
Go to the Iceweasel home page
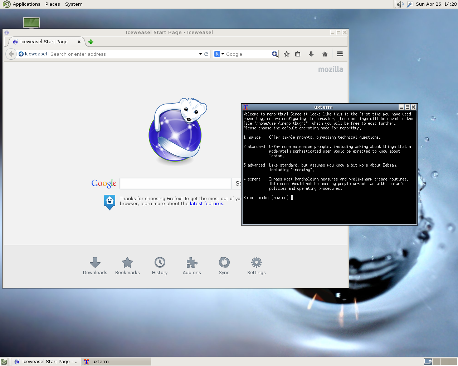325,54
